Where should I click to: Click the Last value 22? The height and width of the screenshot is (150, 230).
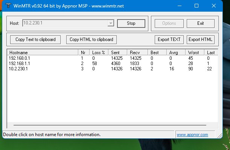tap(209, 69)
